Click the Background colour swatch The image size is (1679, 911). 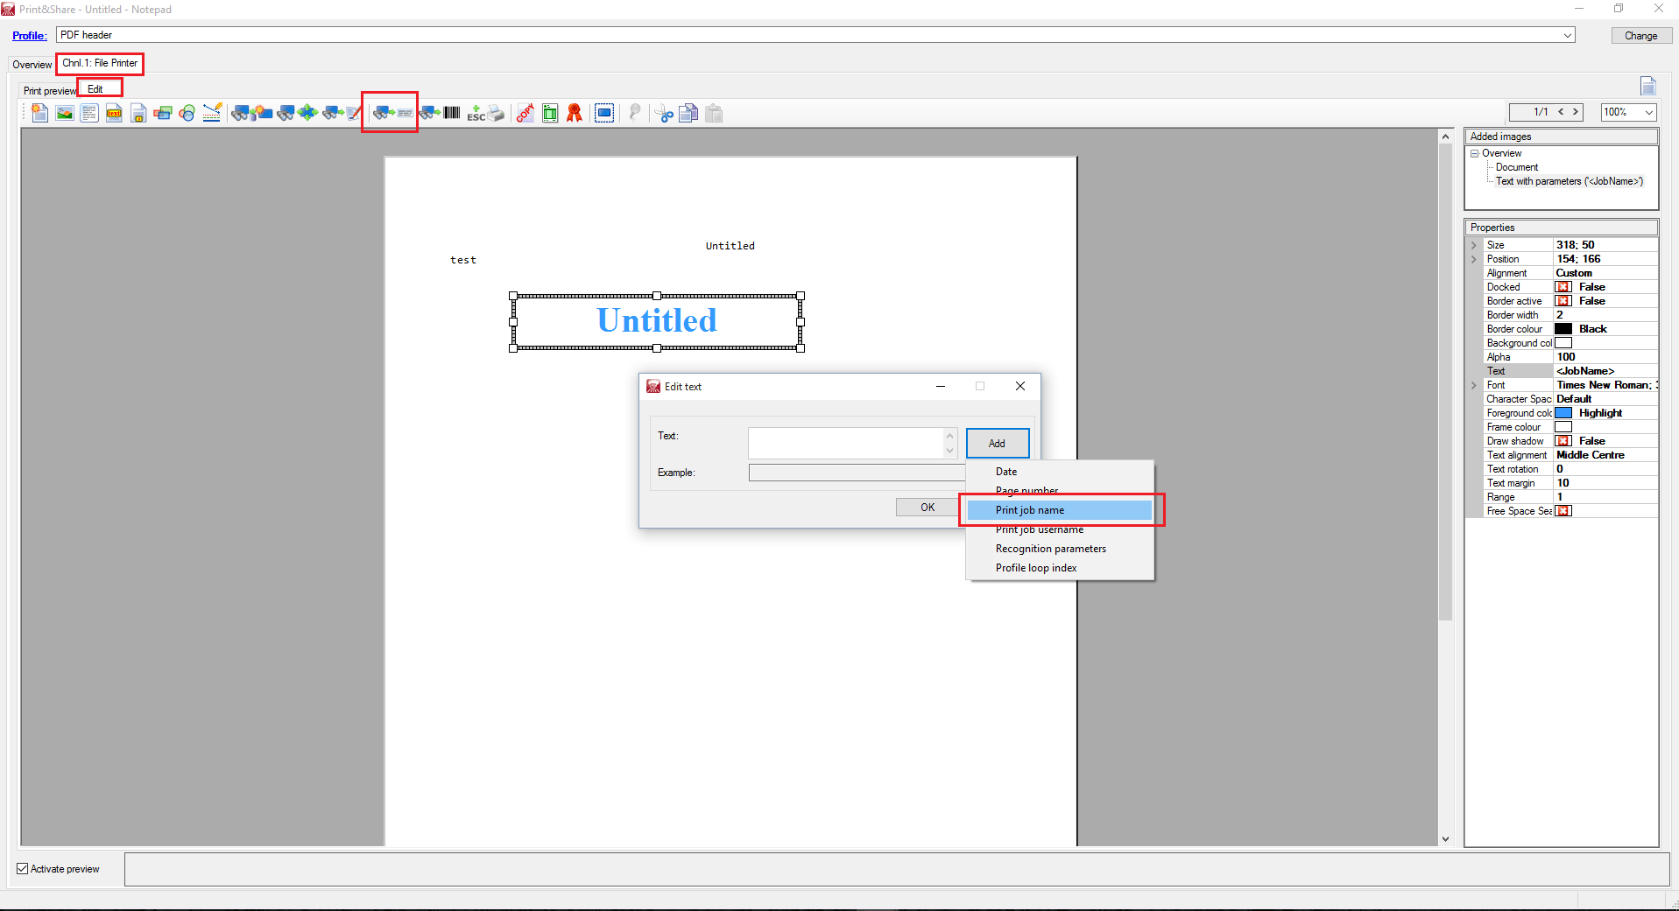1564,342
